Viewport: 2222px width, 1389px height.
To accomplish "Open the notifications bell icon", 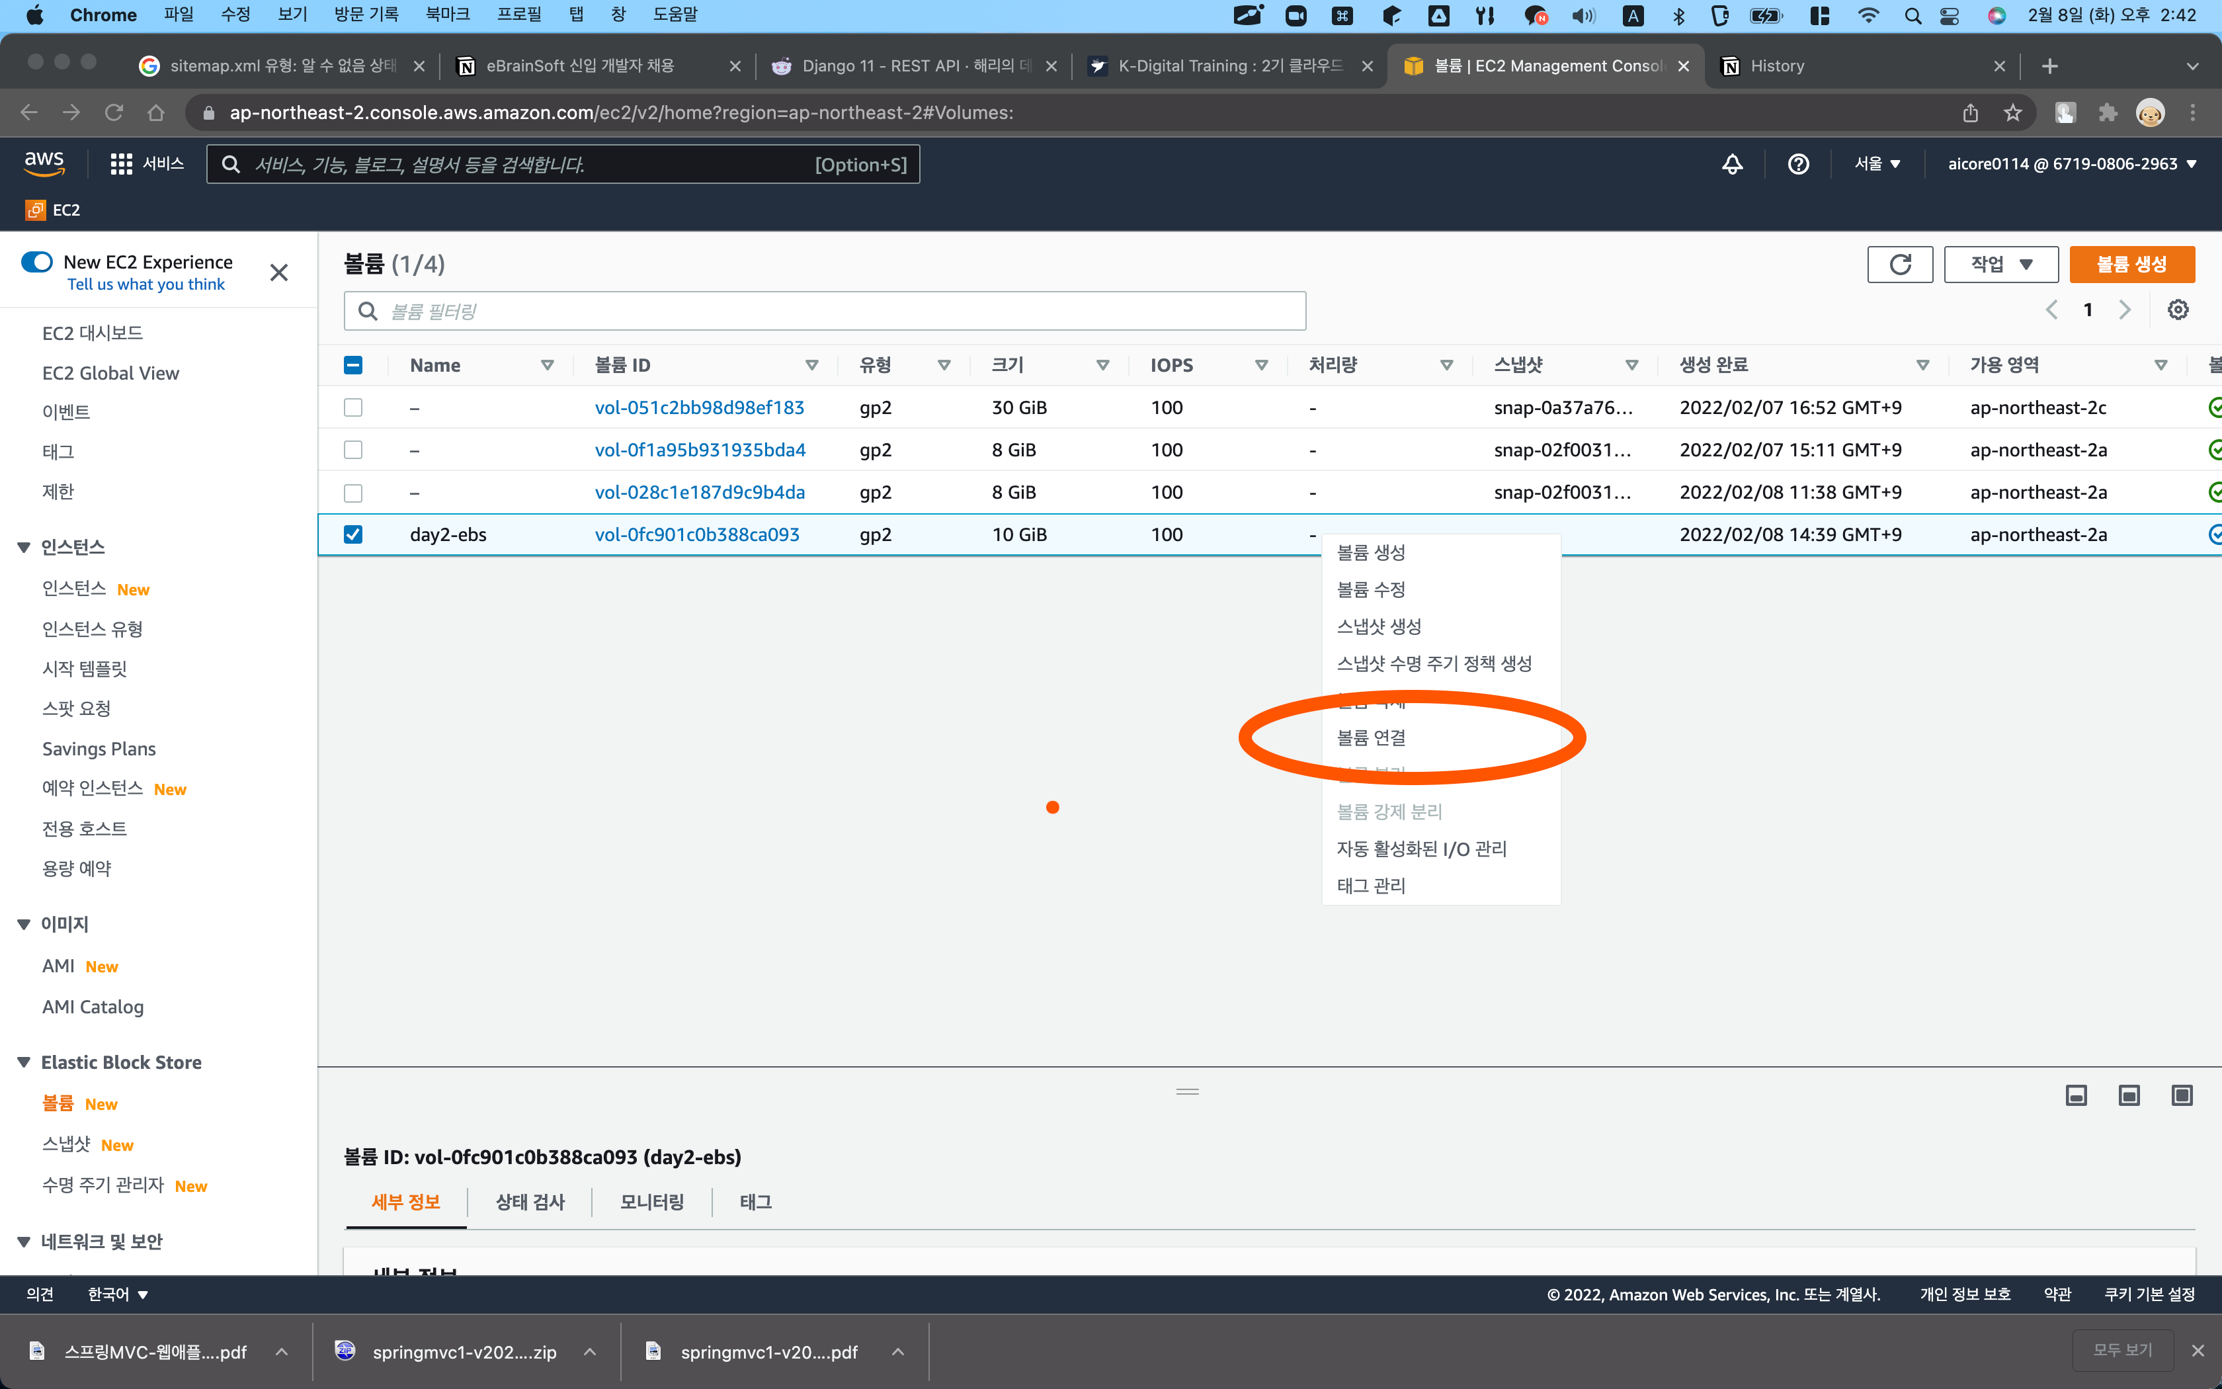I will pyautogui.click(x=1732, y=165).
